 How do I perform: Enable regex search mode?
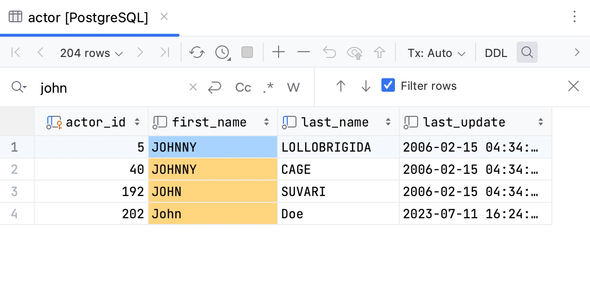click(268, 87)
